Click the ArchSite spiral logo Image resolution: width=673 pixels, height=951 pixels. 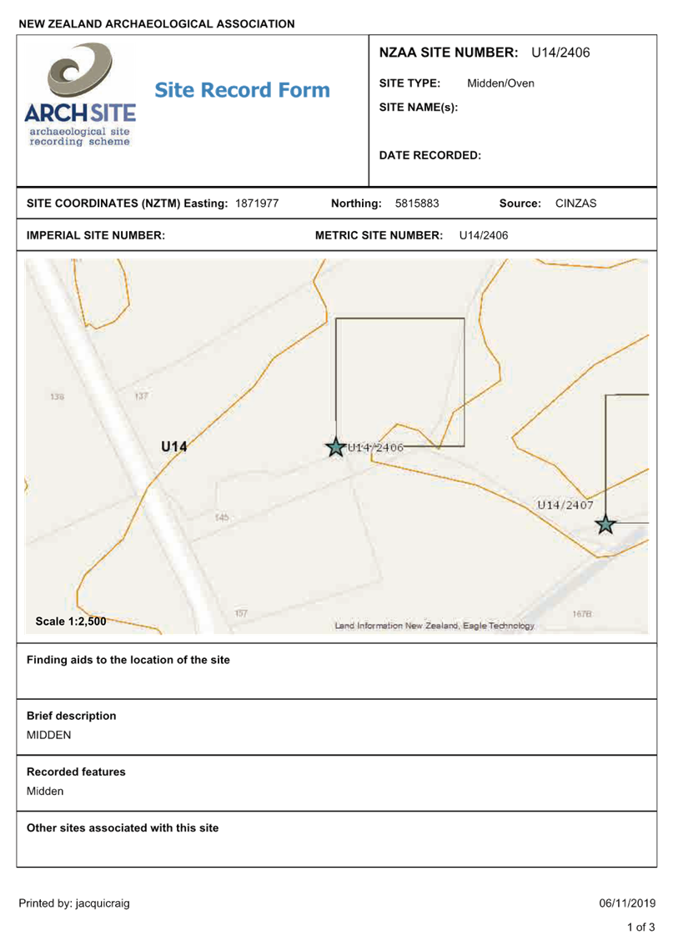[79, 73]
